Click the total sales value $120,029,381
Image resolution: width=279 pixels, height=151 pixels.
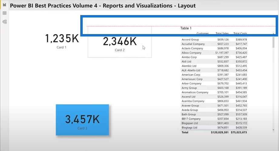220,132
